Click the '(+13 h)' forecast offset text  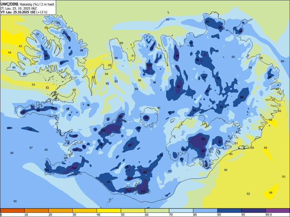point(42,12)
